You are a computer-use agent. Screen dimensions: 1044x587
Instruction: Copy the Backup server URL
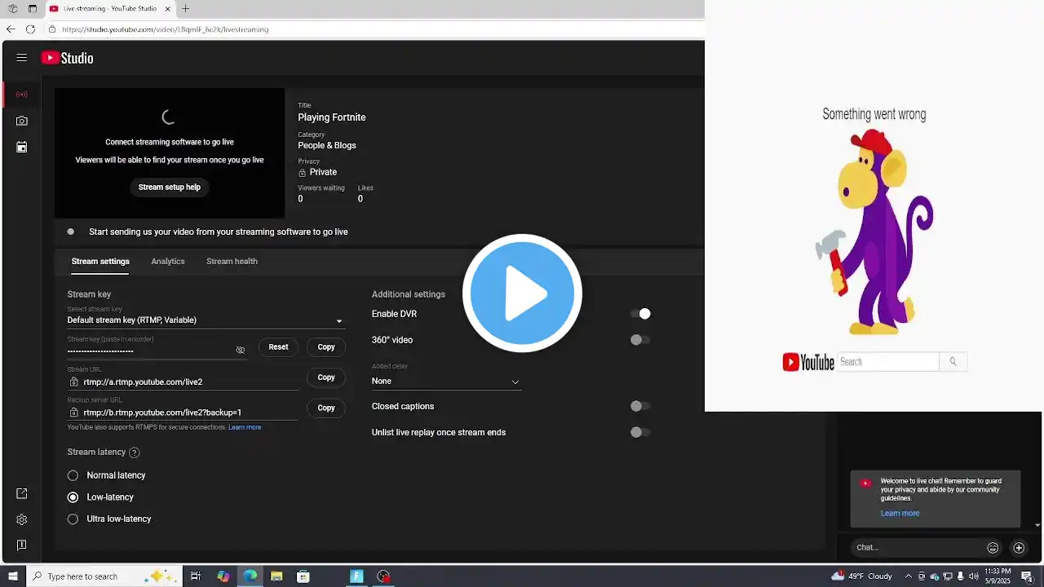(326, 408)
